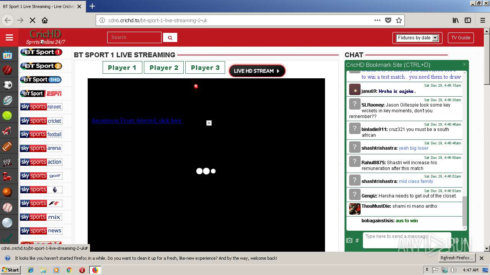Open Sky Sports News channel

41,231
